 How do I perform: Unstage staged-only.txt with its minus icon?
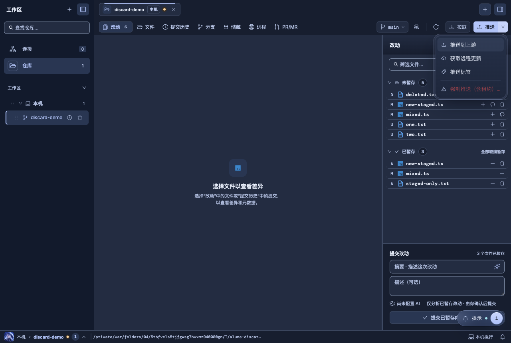(492, 183)
